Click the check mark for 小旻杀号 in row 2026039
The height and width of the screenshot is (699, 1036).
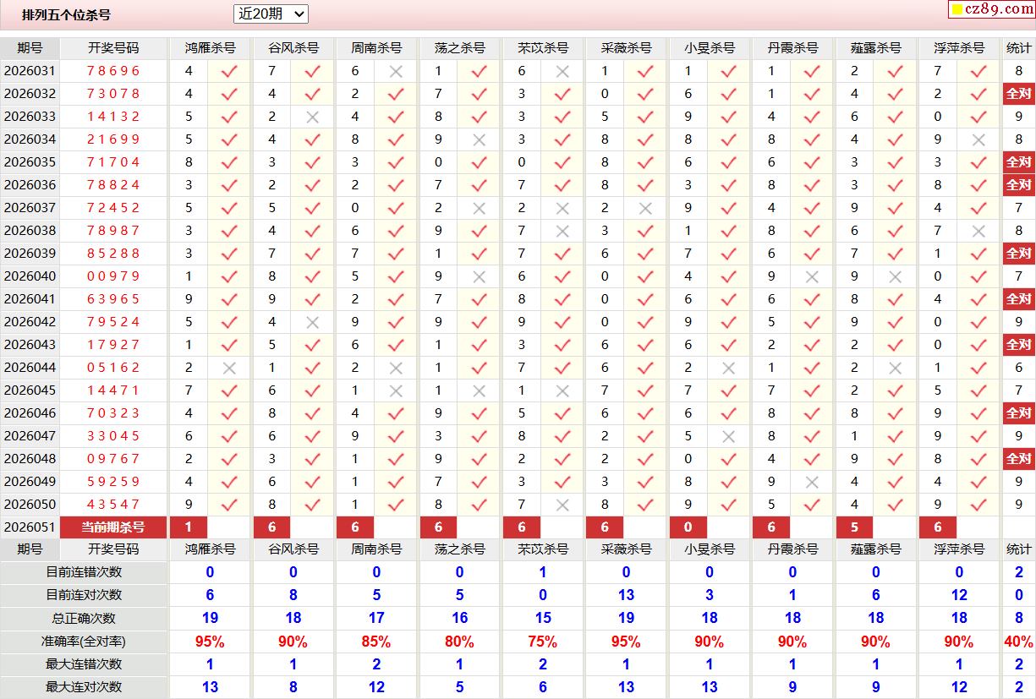(729, 254)
